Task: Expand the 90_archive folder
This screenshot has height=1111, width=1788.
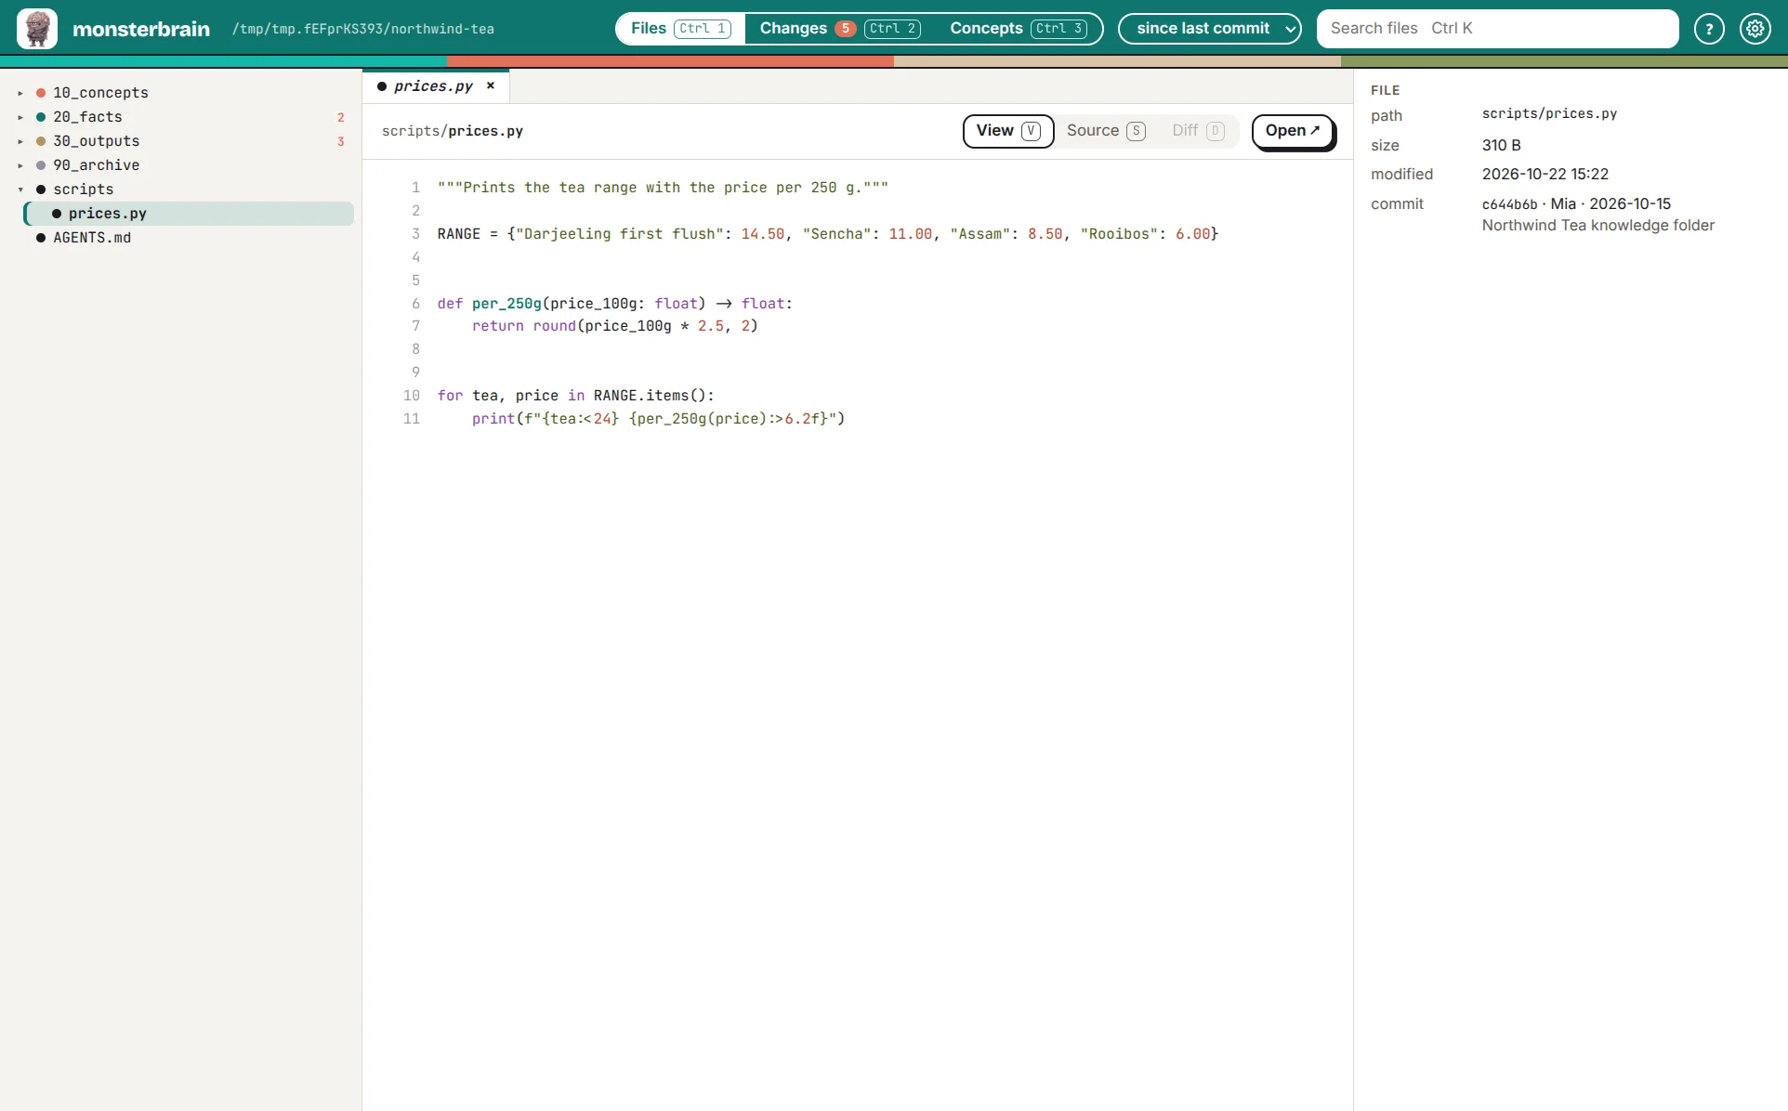Action: pyautogui.click(x=20, y=165)
